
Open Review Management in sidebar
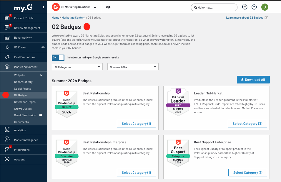click(24, 28)
